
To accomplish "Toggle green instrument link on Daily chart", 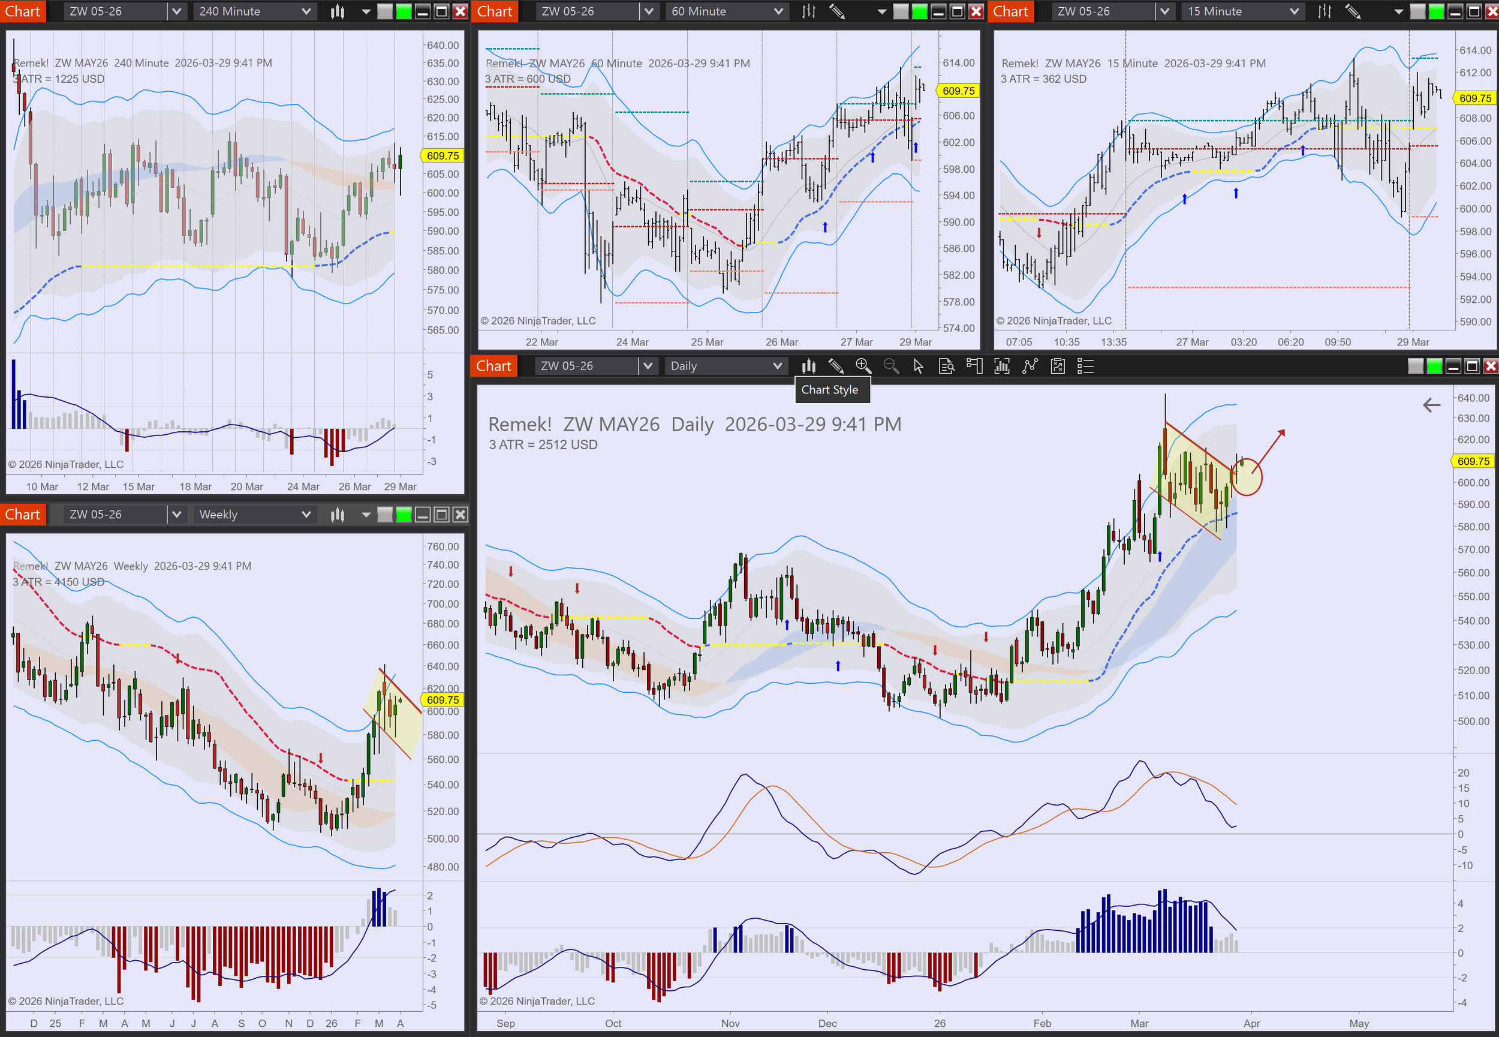I will click(x=1434, y=366).
